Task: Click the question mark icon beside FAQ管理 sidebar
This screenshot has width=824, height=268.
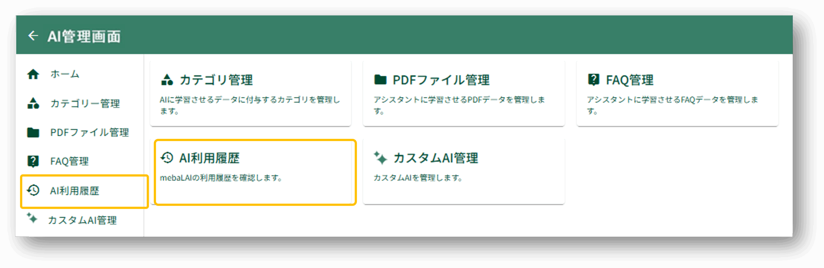Action: [x=33, y=161]
